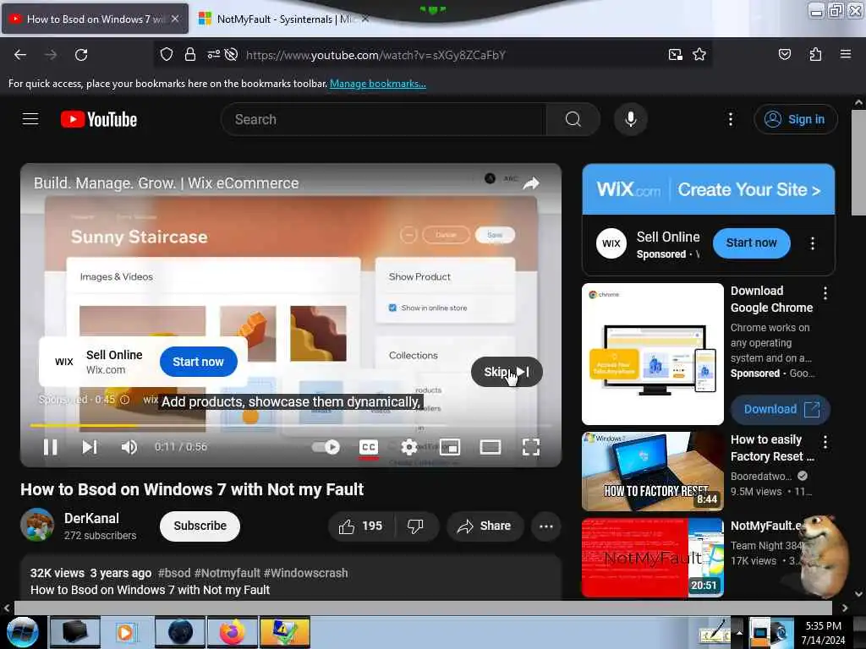Sign in to YouTube
866x649 pixels.
click(x=795, y=119)
